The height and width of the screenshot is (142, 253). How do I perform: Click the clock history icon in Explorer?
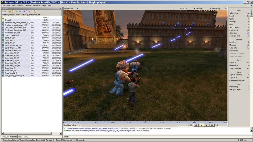tap(27, 11)
